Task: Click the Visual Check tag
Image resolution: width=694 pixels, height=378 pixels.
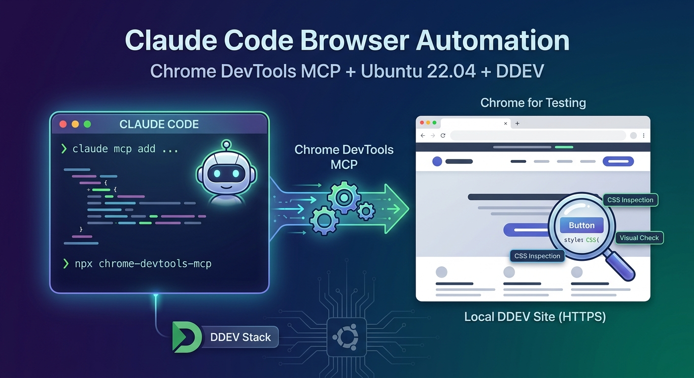Action: point(639,238)
